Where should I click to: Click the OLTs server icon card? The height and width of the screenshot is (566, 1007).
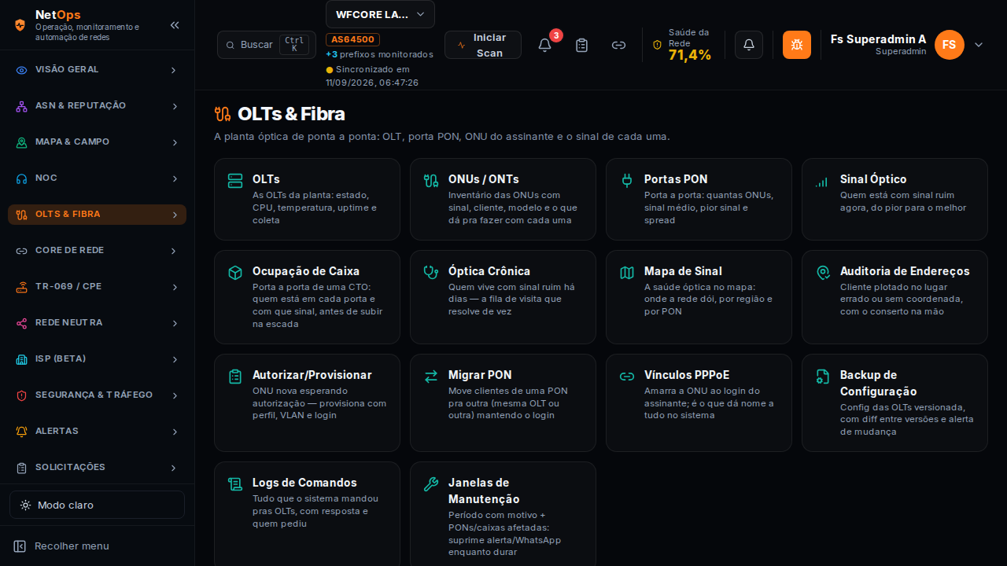point(235,181)
